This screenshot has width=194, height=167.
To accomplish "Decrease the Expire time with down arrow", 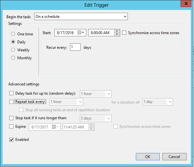I will tap(91, 128).
